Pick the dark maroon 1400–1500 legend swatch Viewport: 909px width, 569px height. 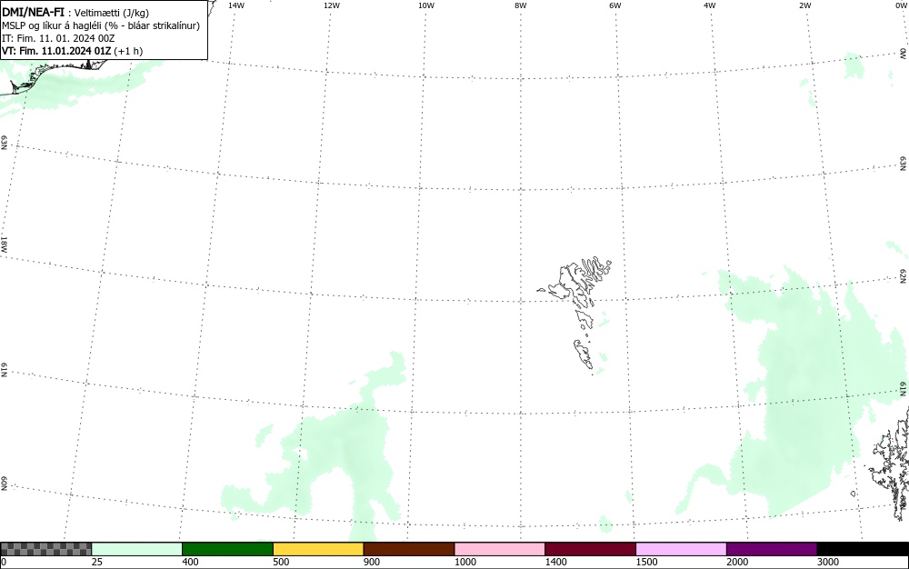pos(590,549)
